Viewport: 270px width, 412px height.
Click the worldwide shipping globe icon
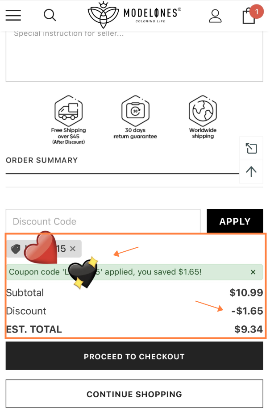[x=203, y=110]
